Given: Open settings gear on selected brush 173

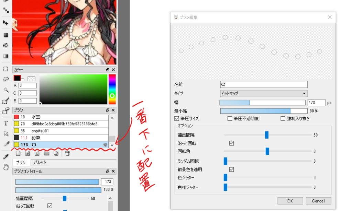Looking at the screenshot, I should point(105,145).
